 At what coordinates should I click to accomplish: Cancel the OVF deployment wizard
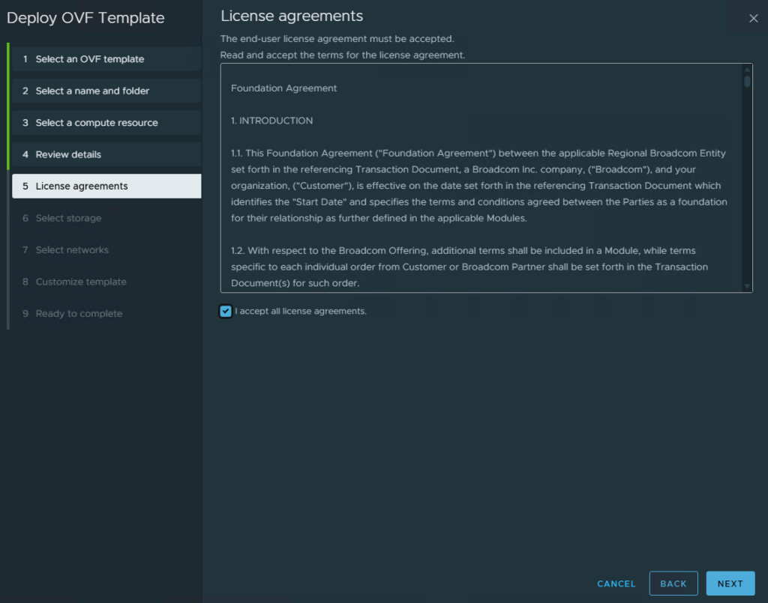coord(616,584)
